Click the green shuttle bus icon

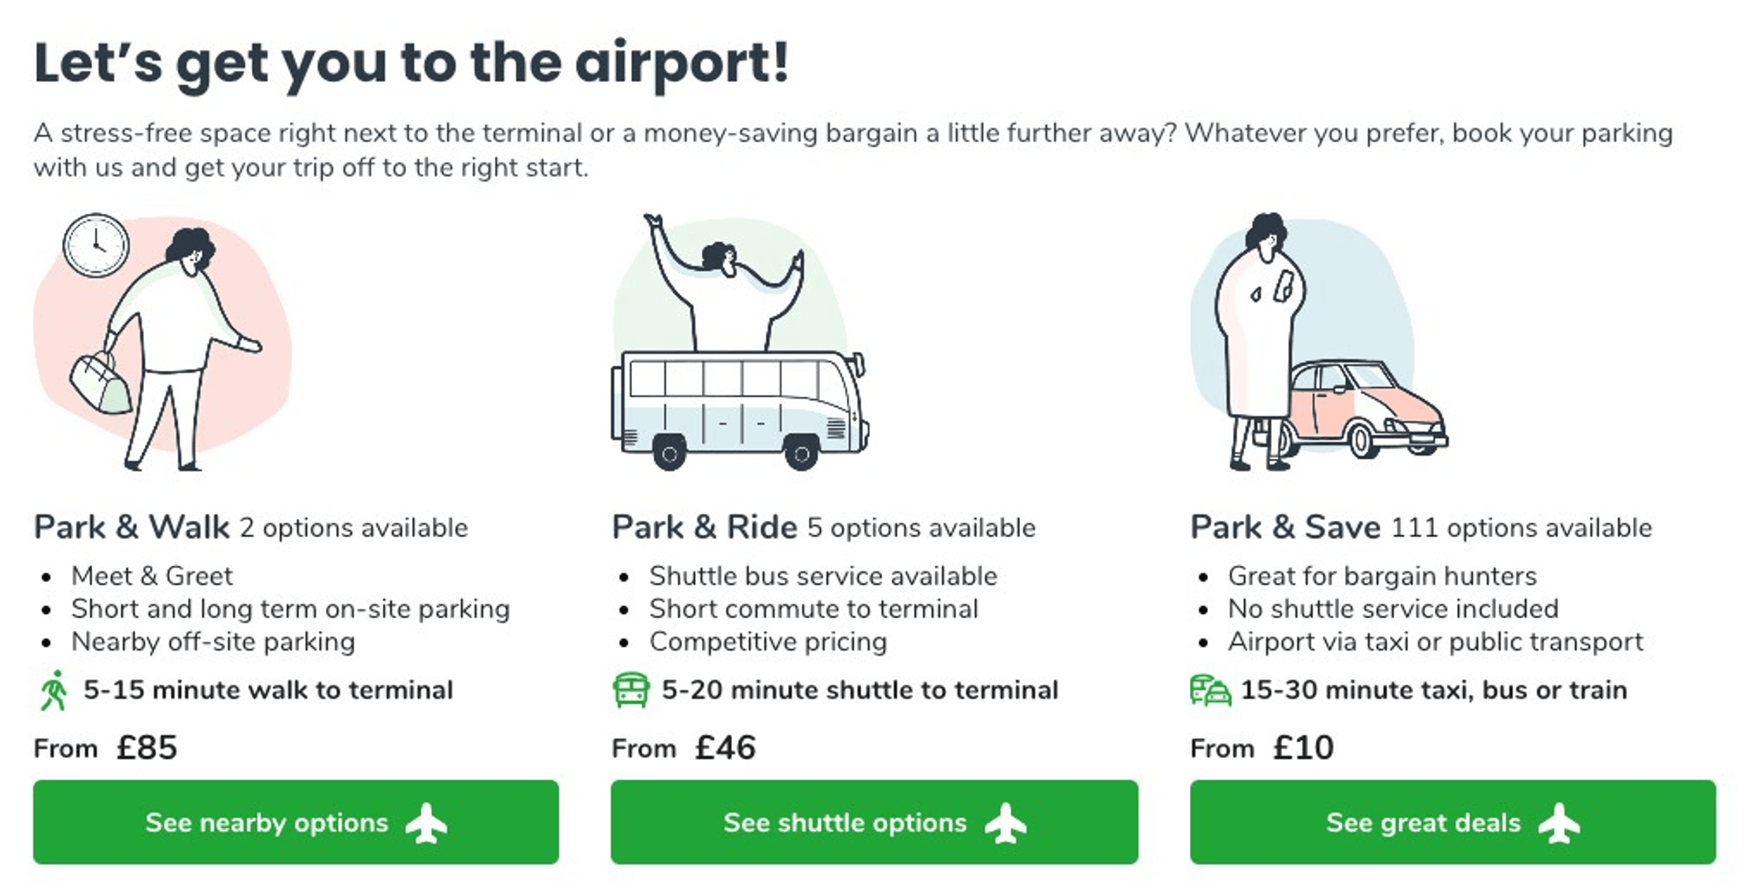pos(630,690)
